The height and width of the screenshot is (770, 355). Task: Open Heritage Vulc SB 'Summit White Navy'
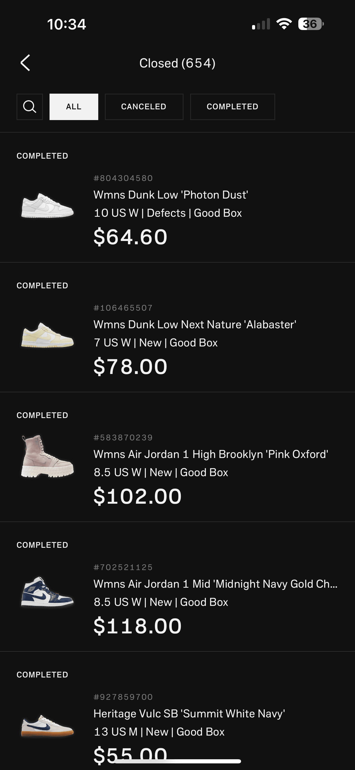click(x=189, y=714)
